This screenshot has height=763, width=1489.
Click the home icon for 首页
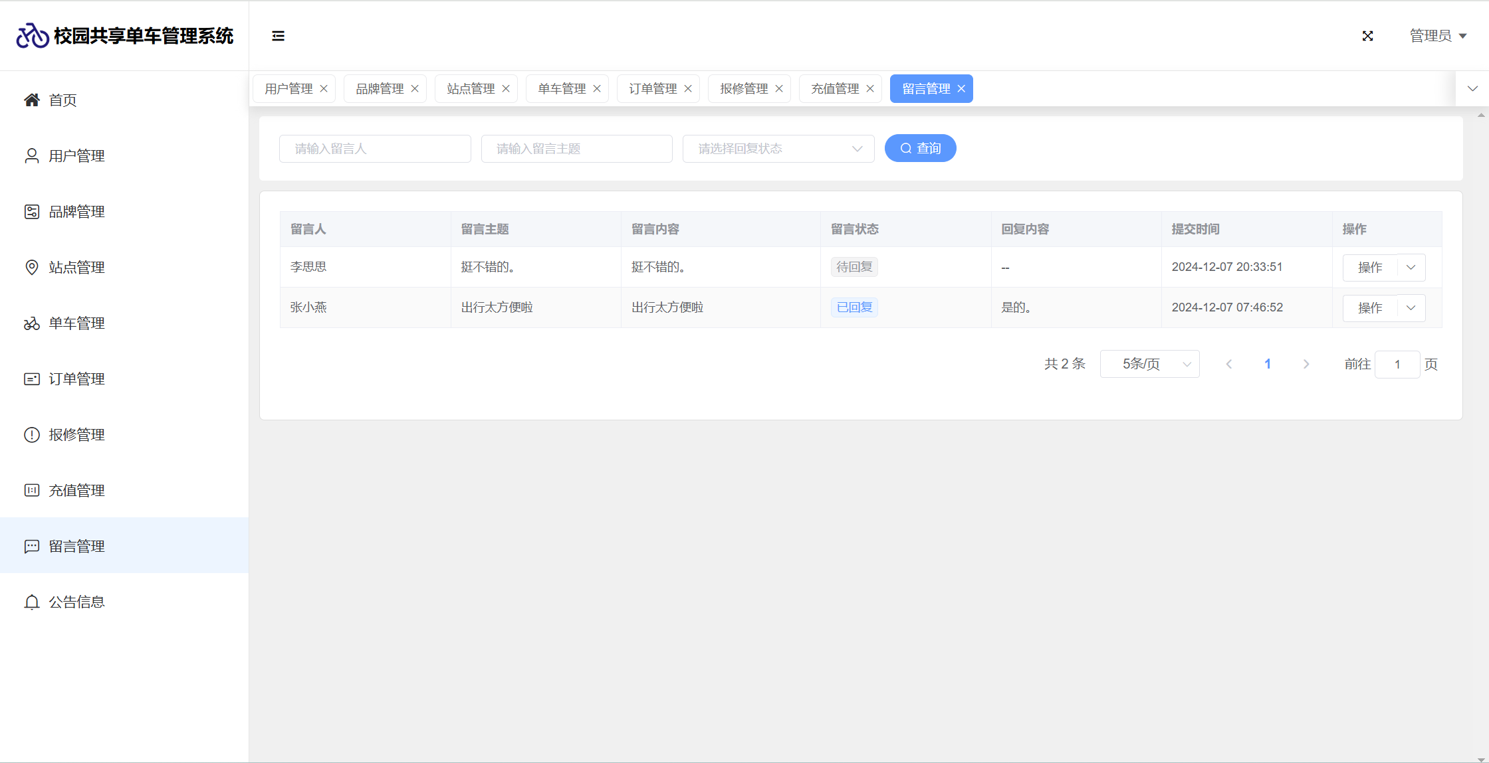[x=31, y=100]
